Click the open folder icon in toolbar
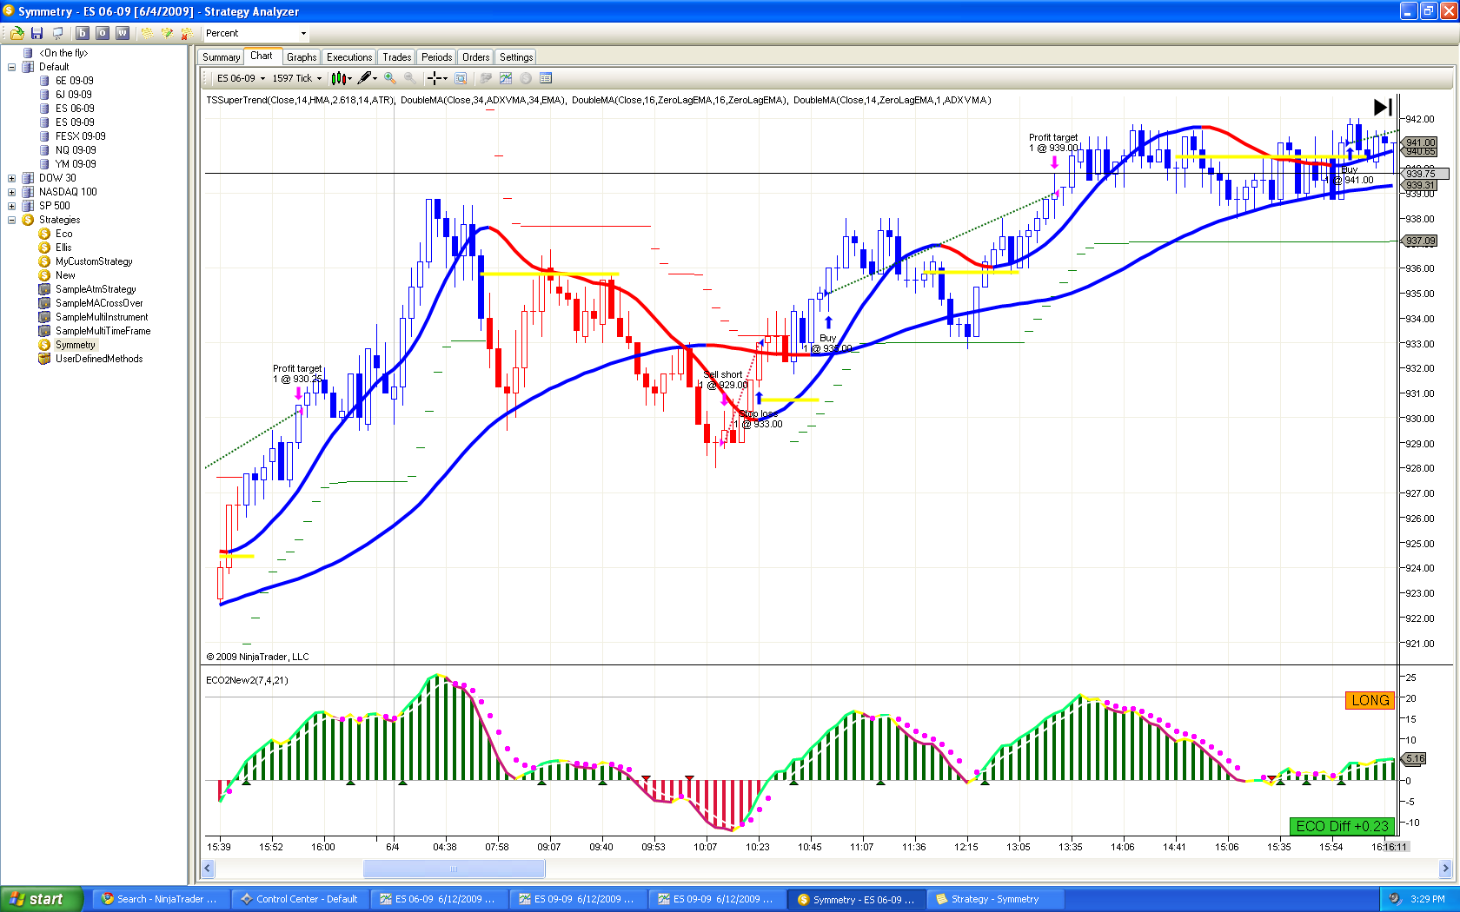The width and height of the screenshot is (1460, 912). tap(17, 33)
